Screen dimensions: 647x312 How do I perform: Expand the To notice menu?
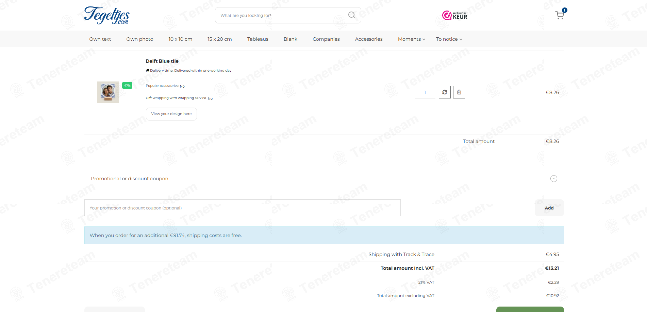(x=449, y=39)
